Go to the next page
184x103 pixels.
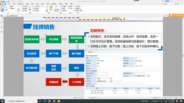point(91,98)
